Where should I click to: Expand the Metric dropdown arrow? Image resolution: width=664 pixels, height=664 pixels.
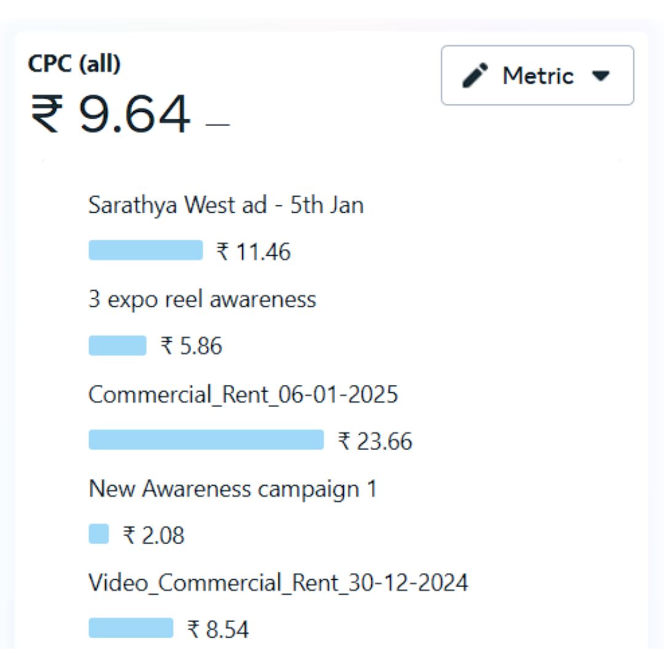point(601,76)
